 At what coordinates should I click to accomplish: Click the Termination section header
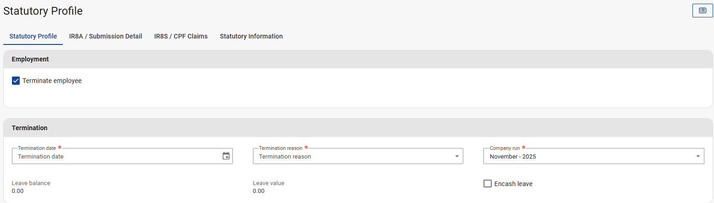pos(29,128)
